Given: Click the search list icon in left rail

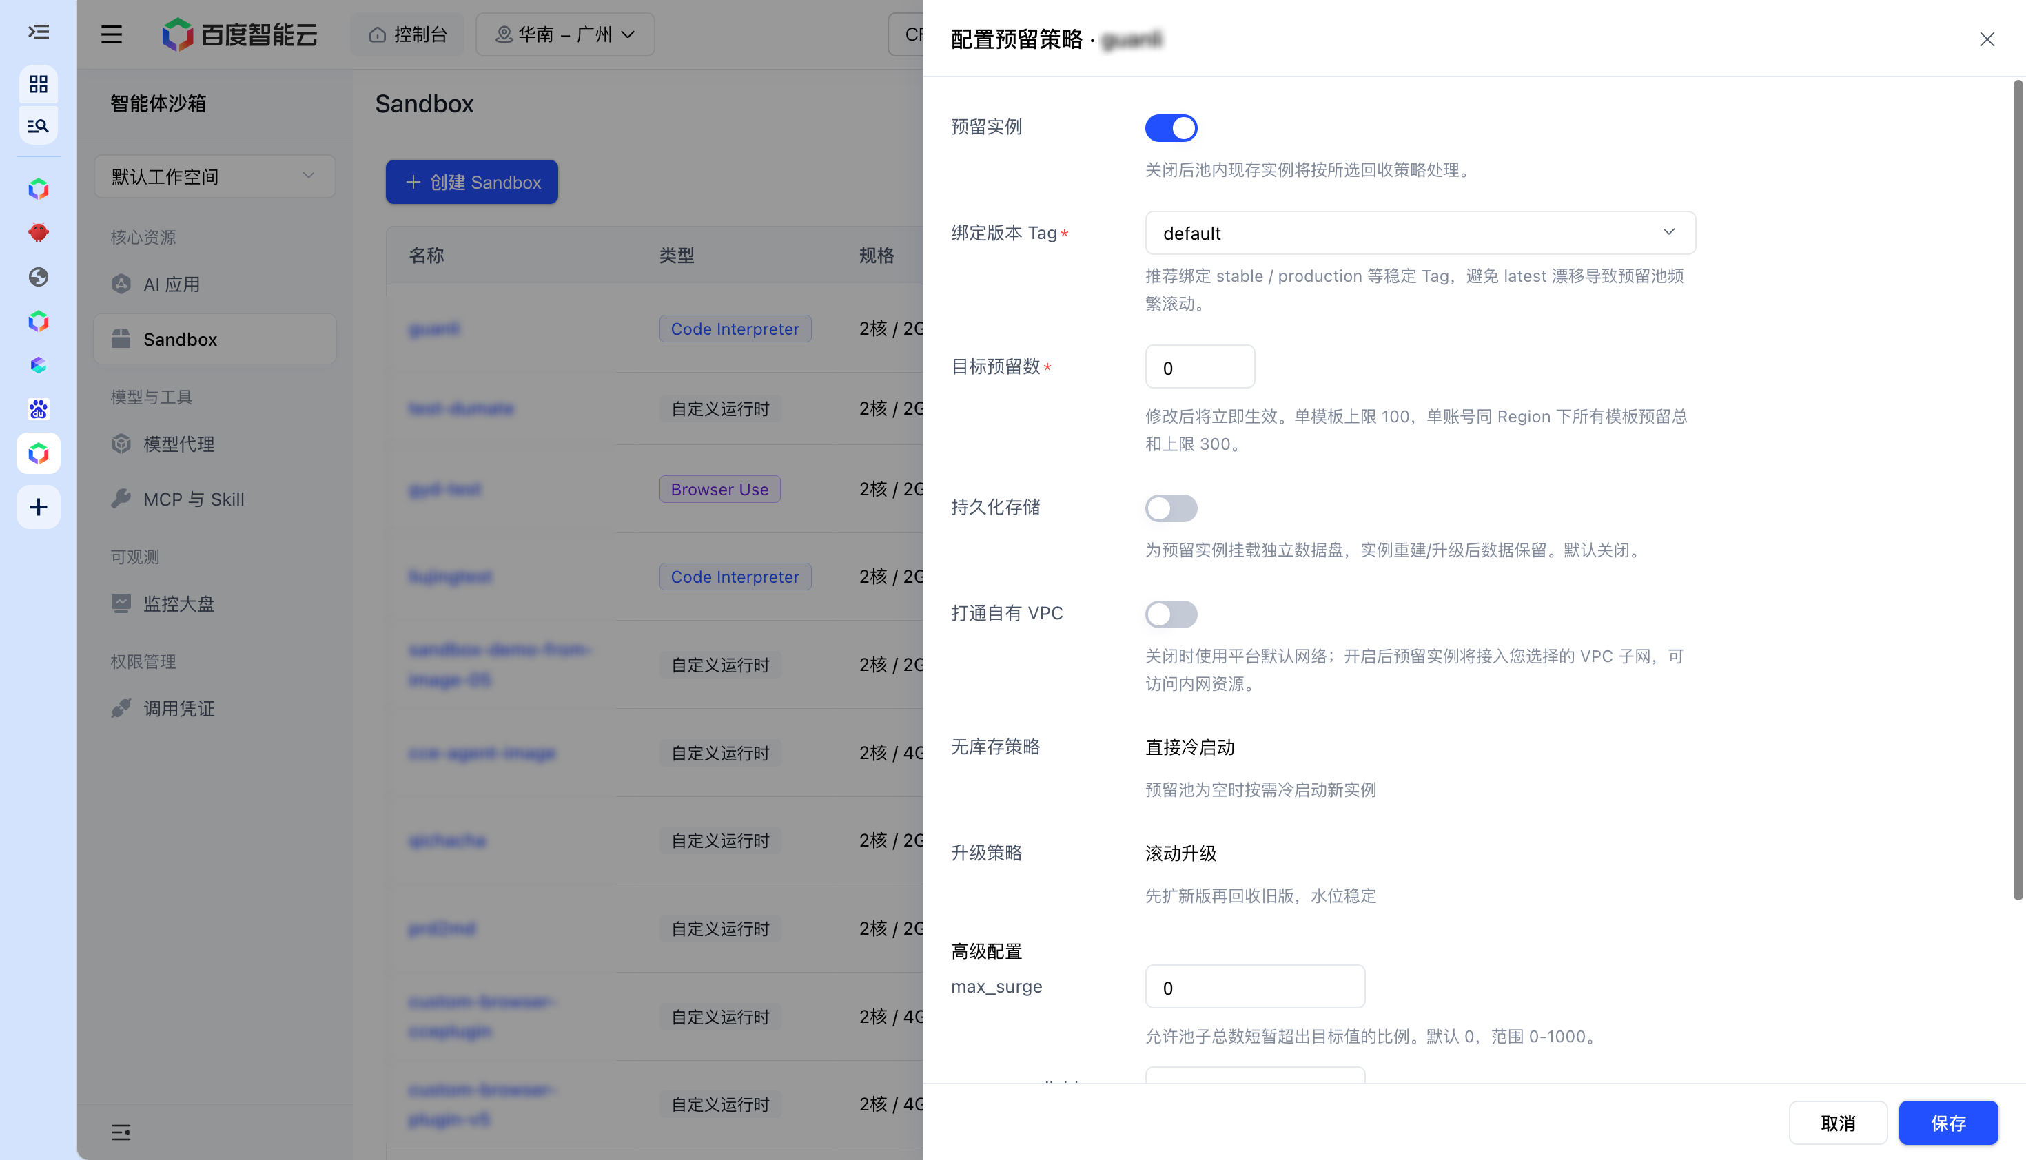Looking at the screenshot, I should (39, 126).
